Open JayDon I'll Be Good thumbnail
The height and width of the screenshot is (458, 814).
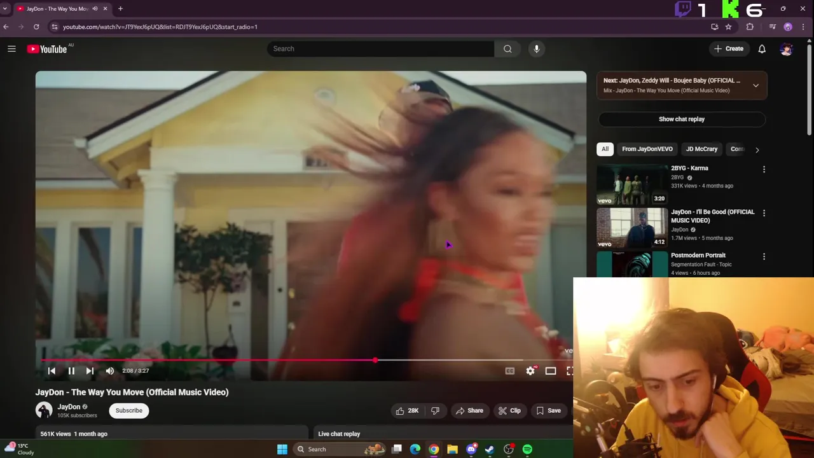coord(632,228)
